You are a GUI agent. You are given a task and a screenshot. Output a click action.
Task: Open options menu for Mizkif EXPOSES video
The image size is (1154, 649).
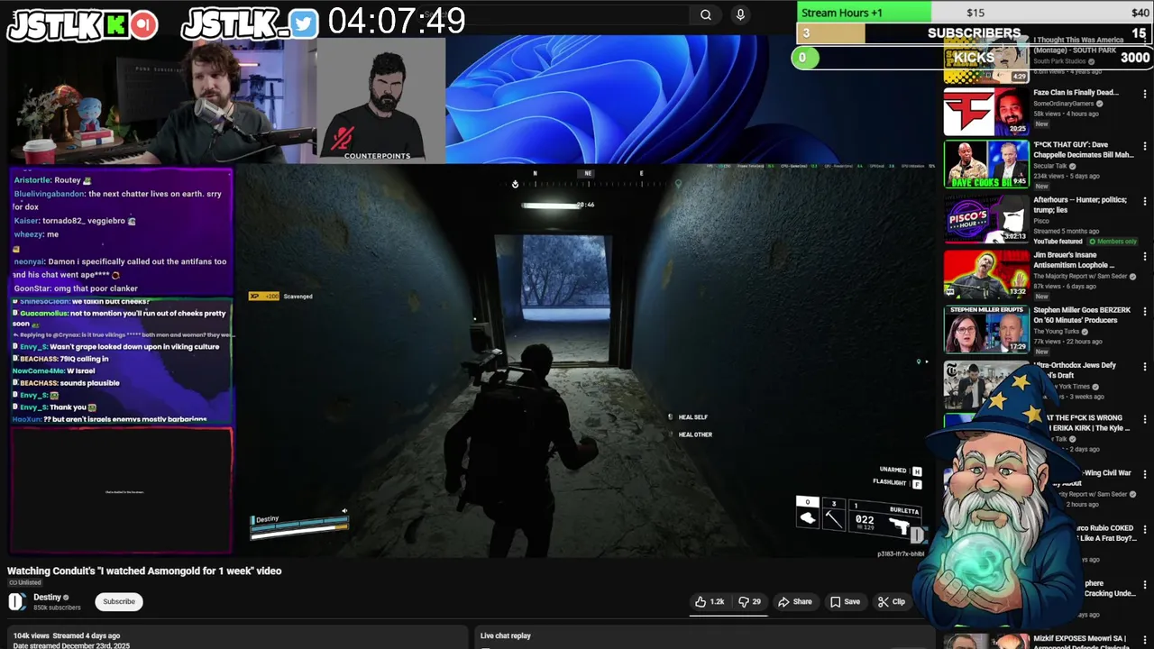click(1145, 639)
